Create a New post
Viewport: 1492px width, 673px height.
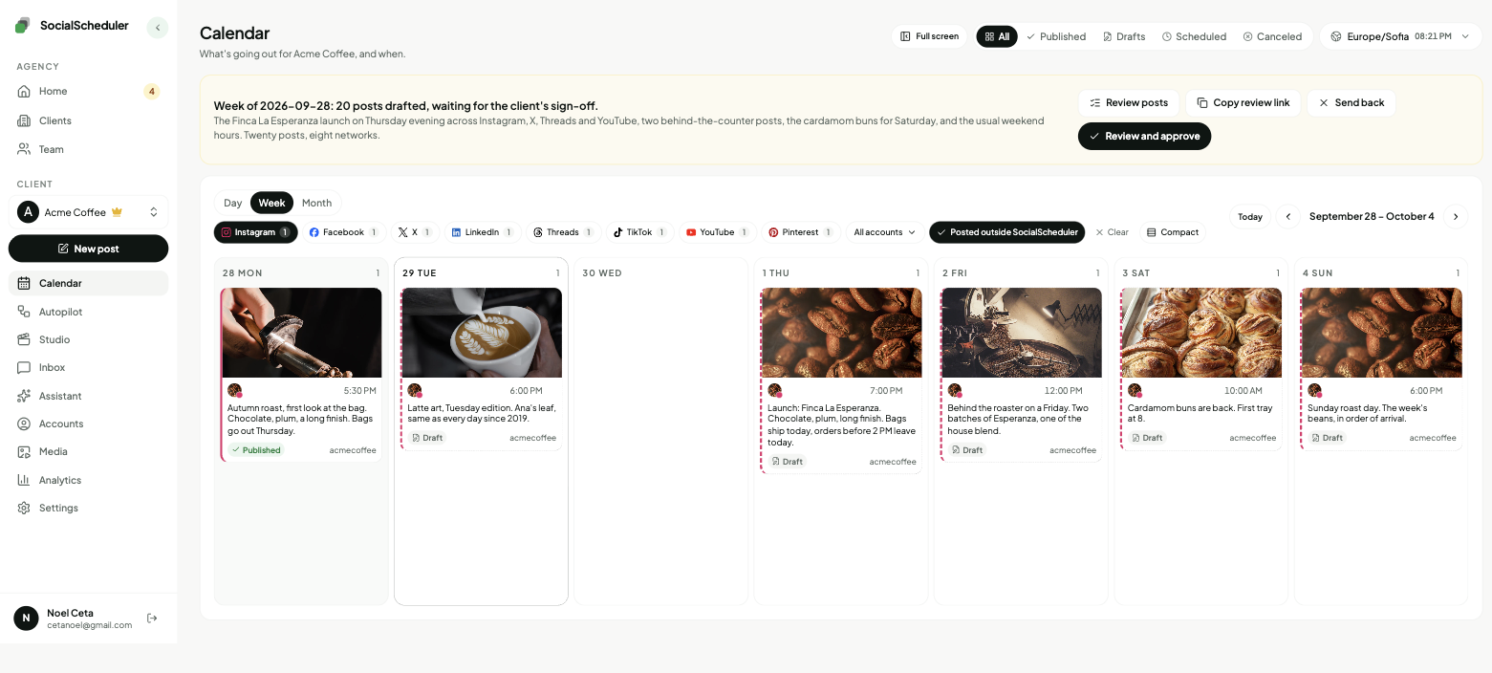pyautogui.click(x=88, y=249)
